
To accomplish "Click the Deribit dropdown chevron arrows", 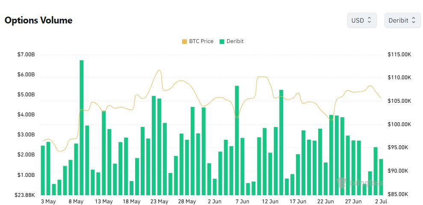I will (413, 20).
